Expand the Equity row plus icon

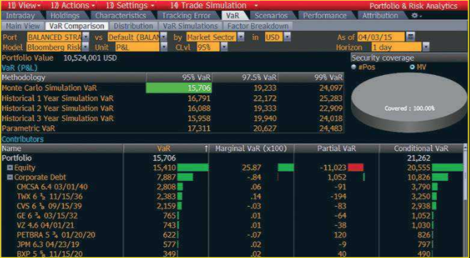[10, 168]
